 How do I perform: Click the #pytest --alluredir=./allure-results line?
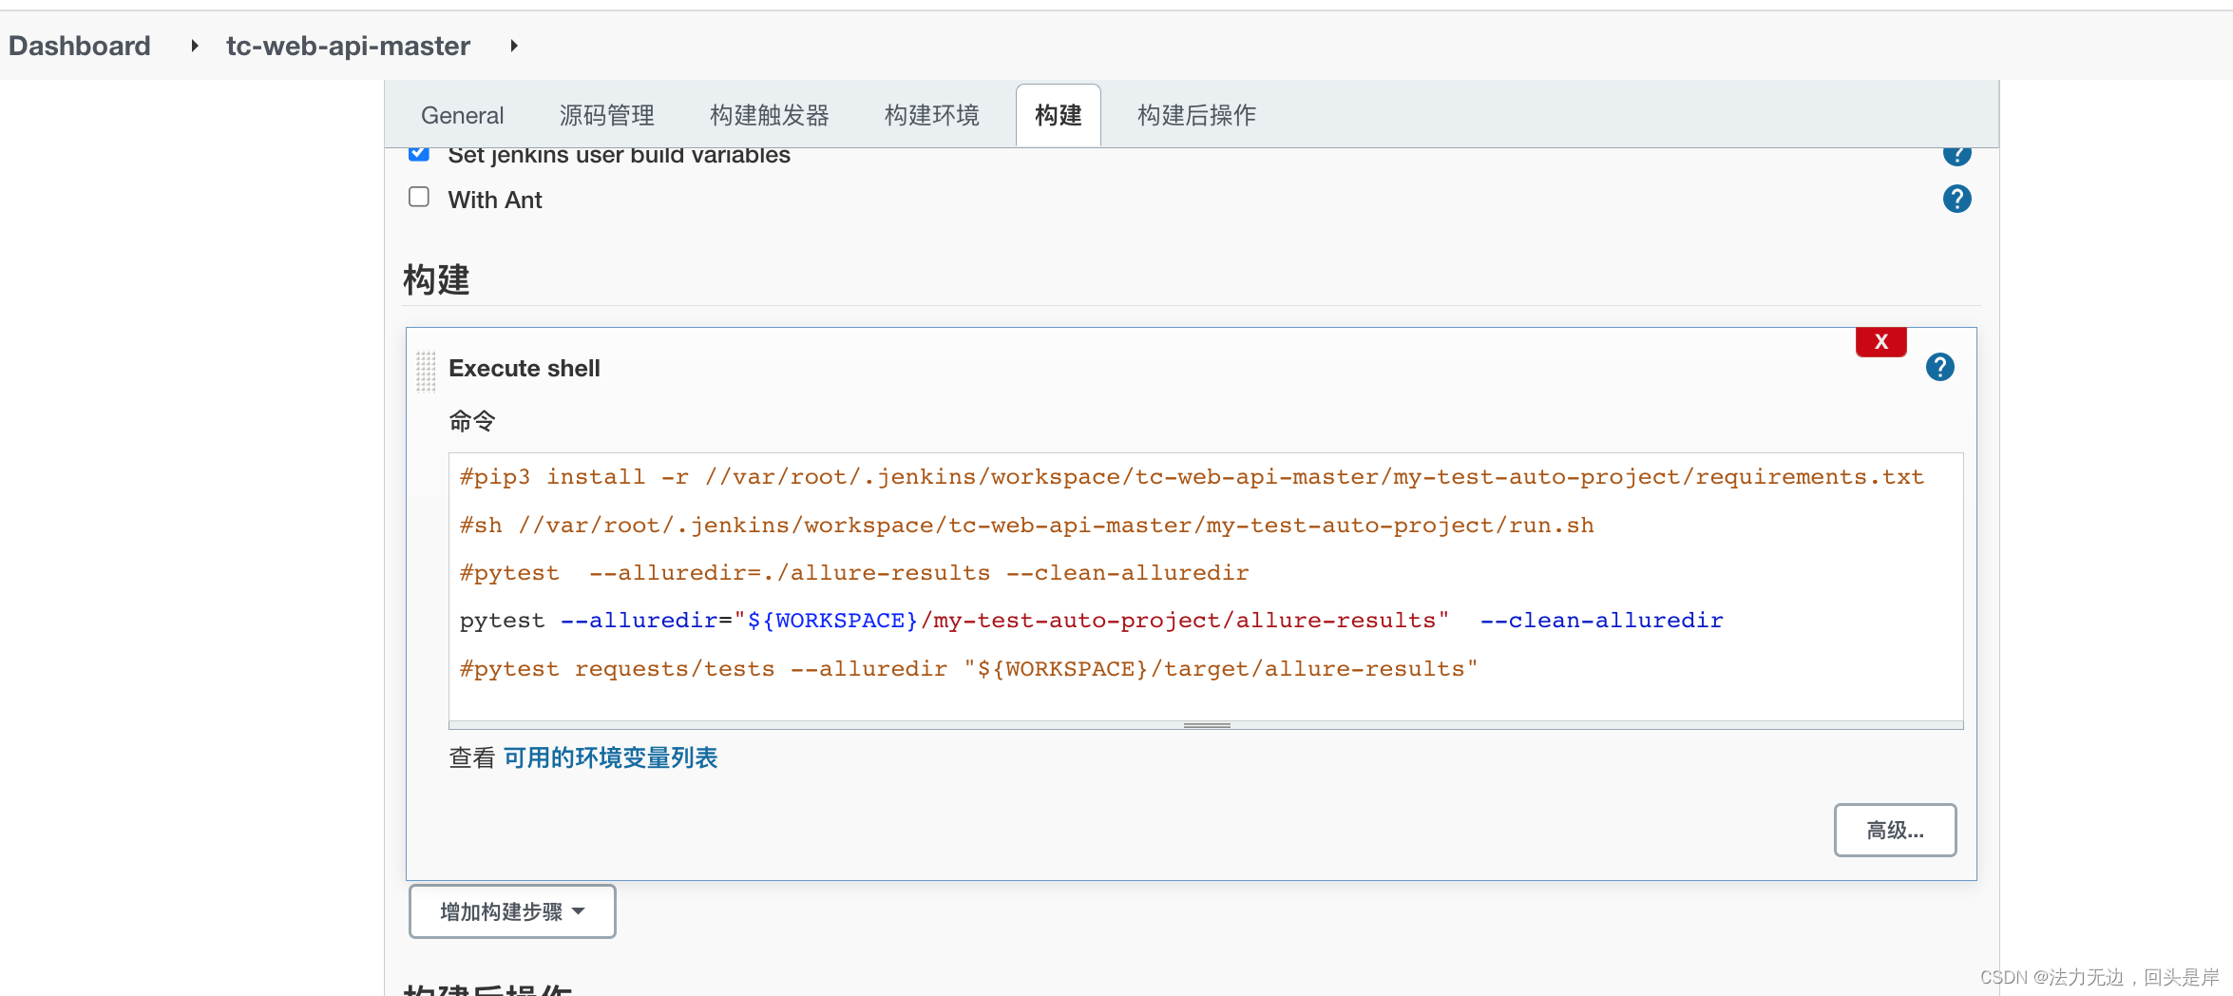pos(853,573)
